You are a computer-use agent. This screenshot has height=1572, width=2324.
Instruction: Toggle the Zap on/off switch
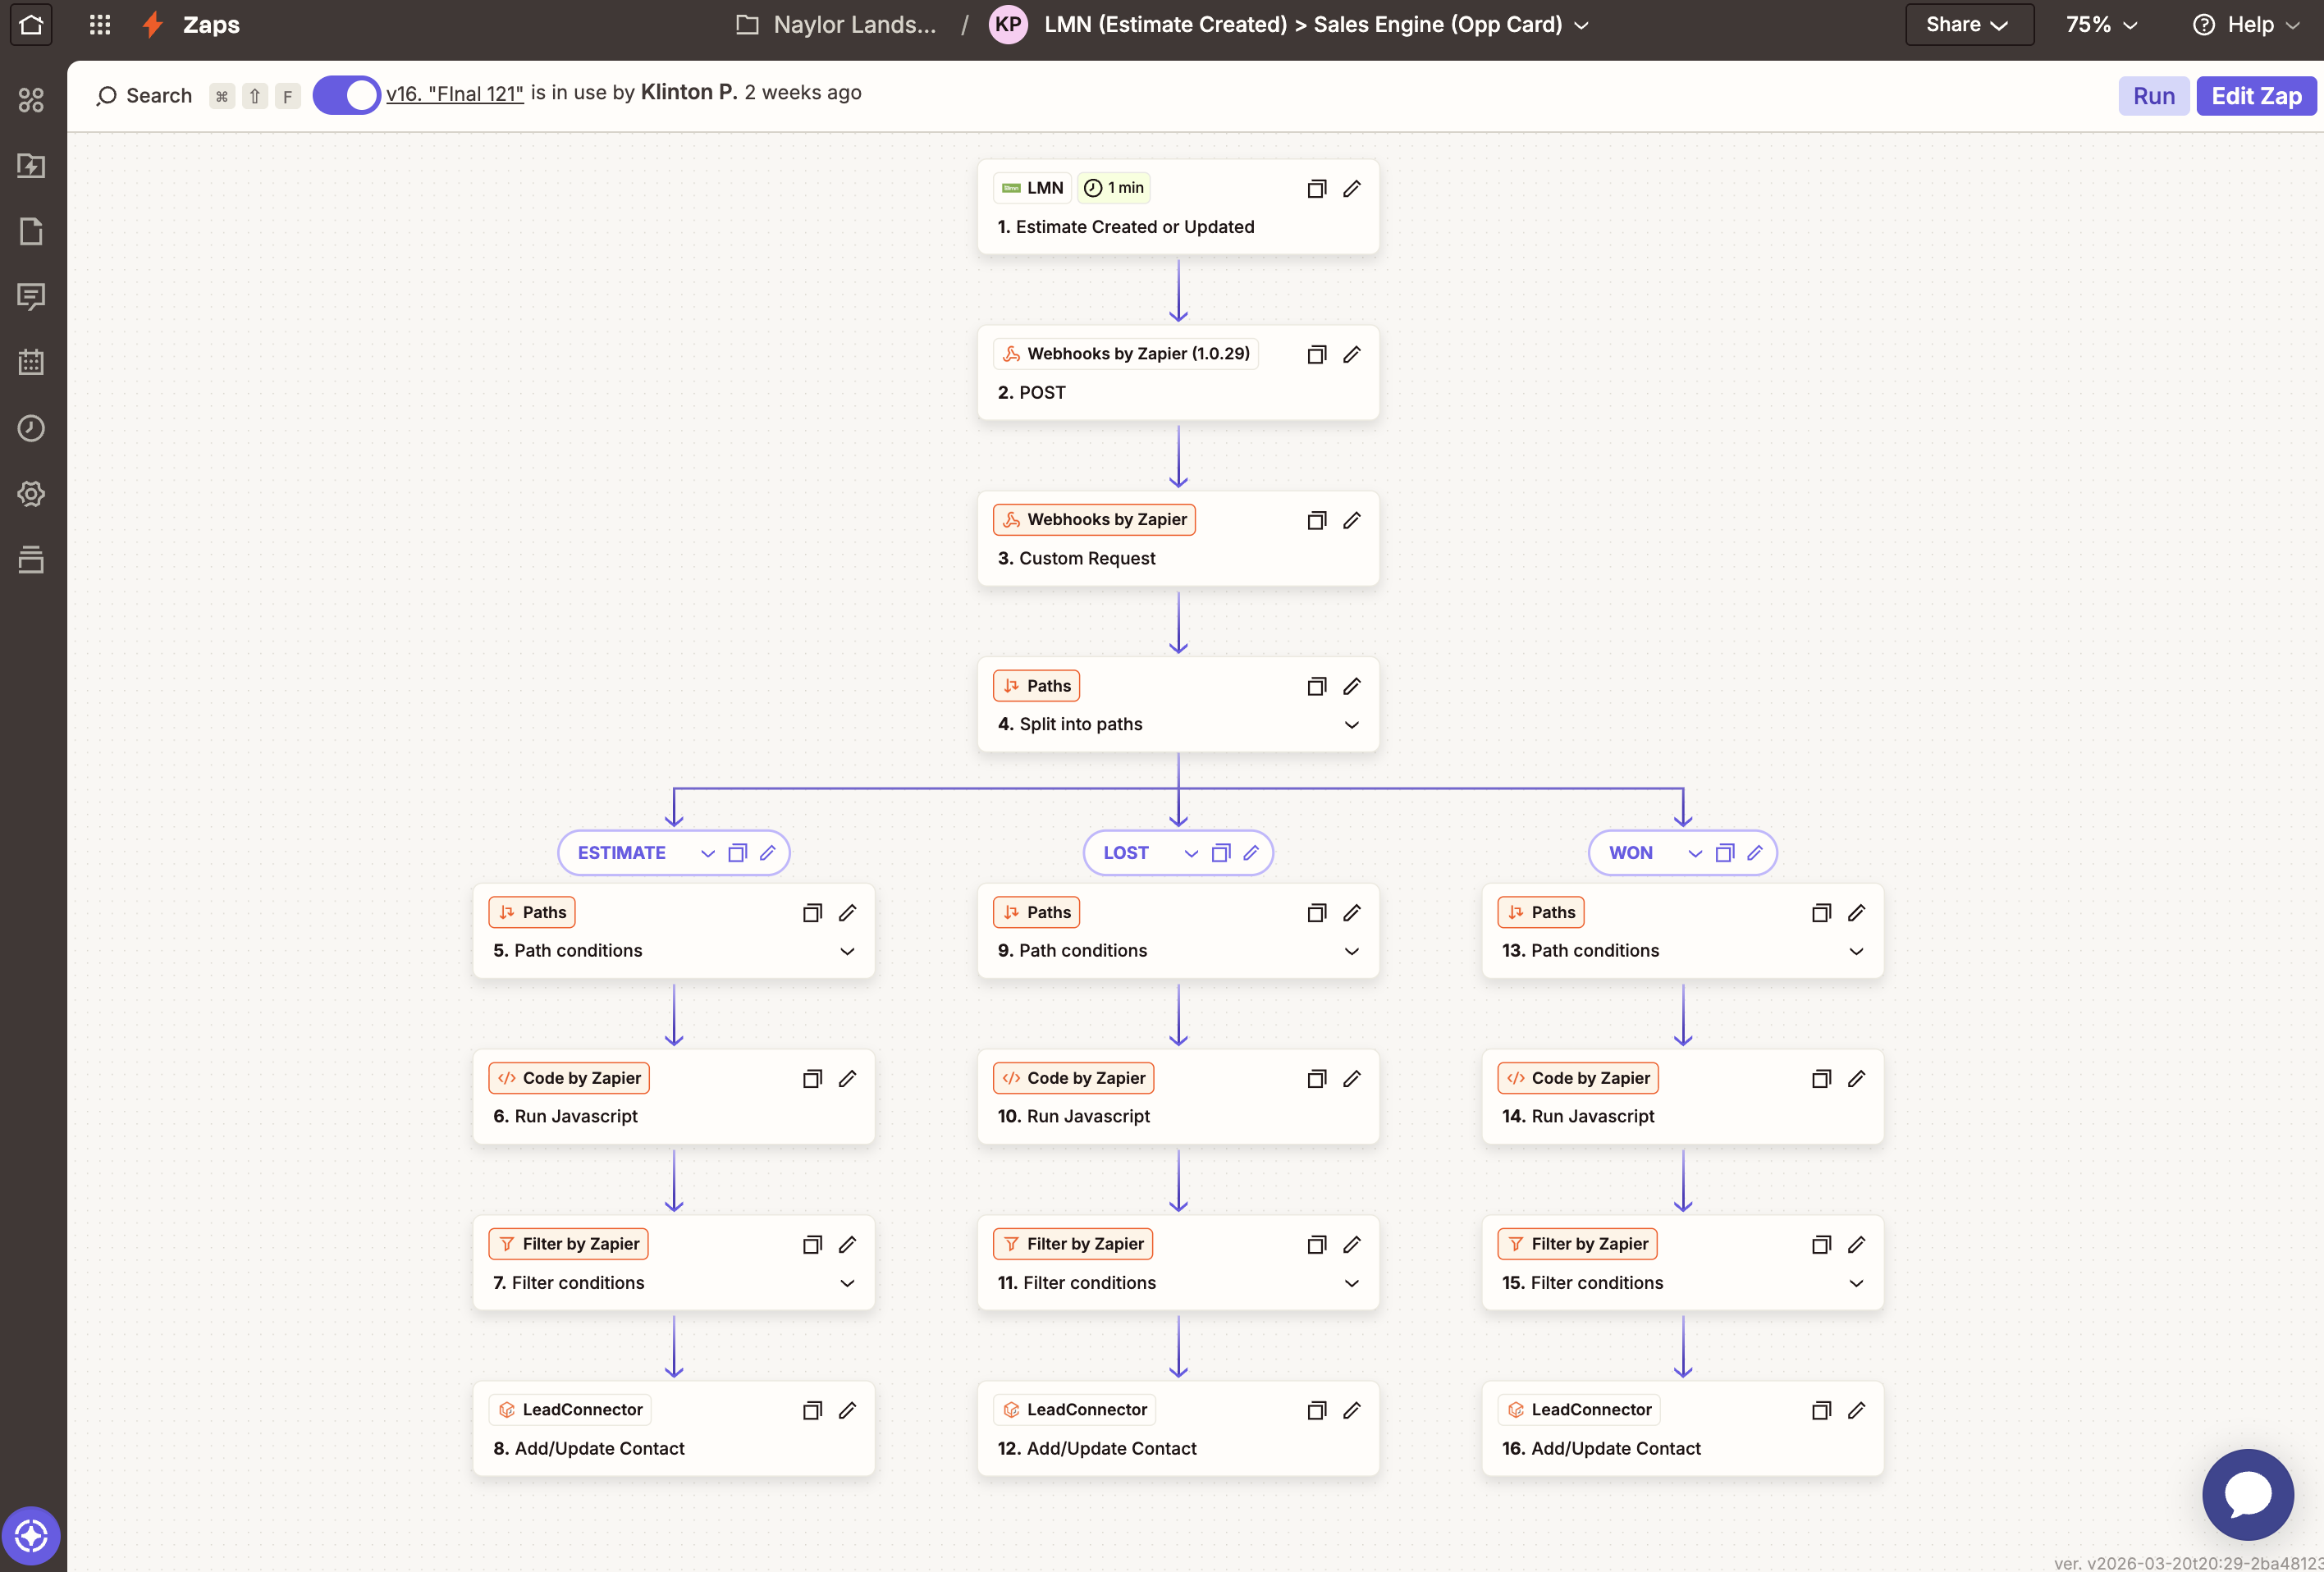click(346, 95)
